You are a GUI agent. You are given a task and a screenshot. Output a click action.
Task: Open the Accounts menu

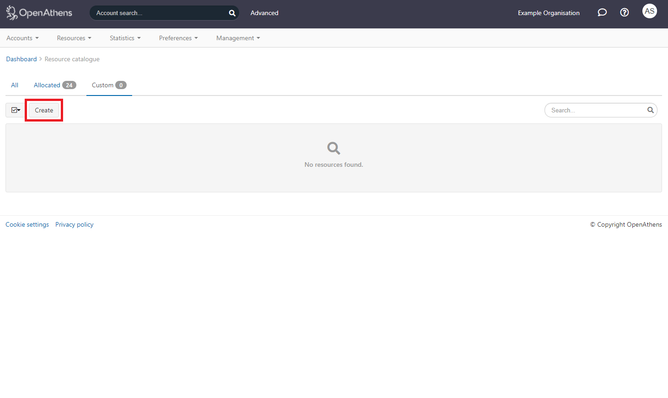pos(22,38)
